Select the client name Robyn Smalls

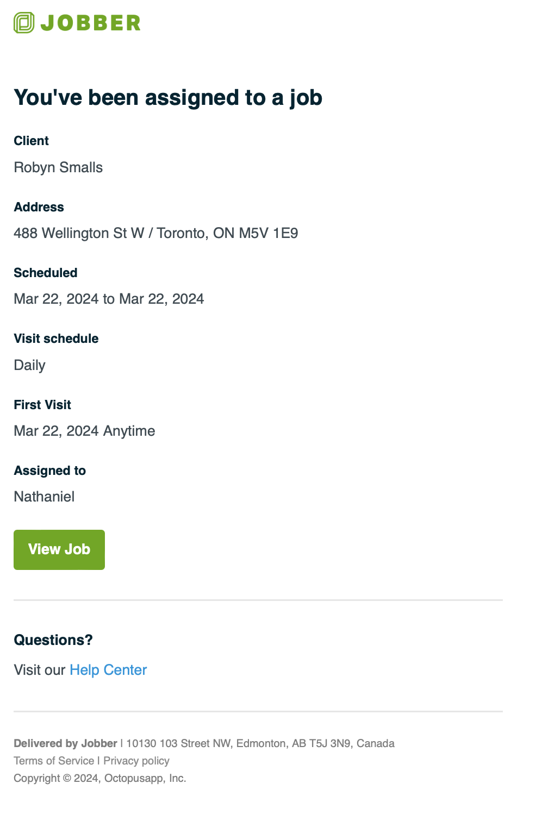[58, 167]
